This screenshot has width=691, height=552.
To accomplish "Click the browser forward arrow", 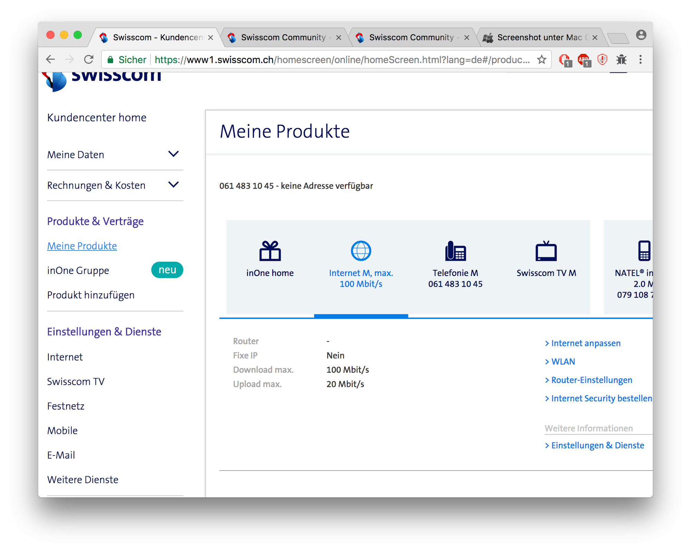I will (69, 59).
